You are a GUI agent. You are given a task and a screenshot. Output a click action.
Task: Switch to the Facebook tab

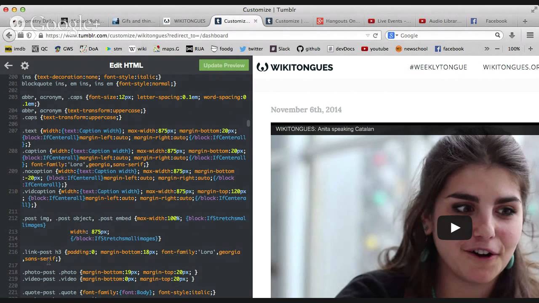tap(492, 21)
